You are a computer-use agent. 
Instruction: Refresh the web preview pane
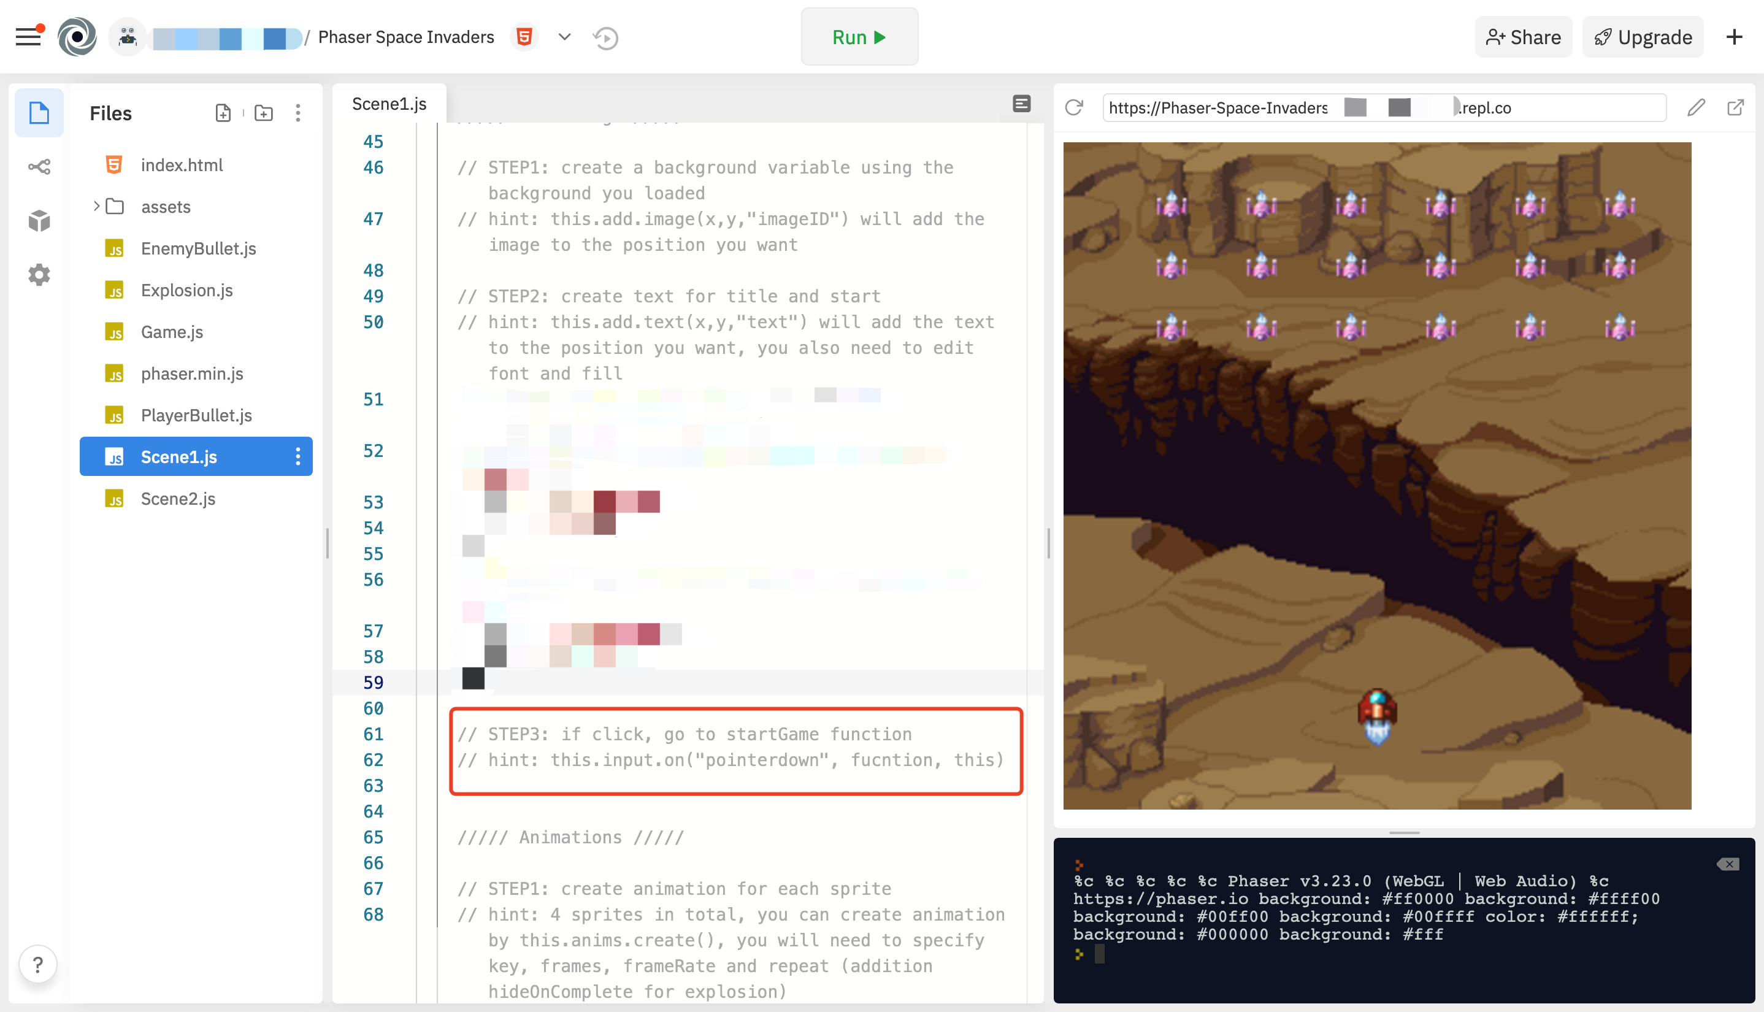(x=1074, y=108)
